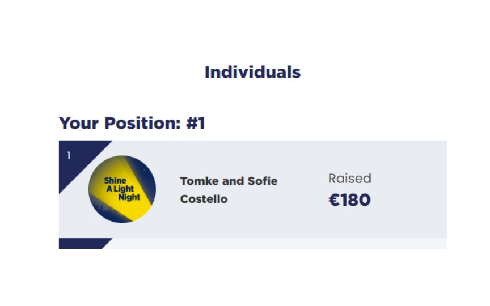Click the Raised label
Viewport: 490px width, 306px height.
point(350,178)
